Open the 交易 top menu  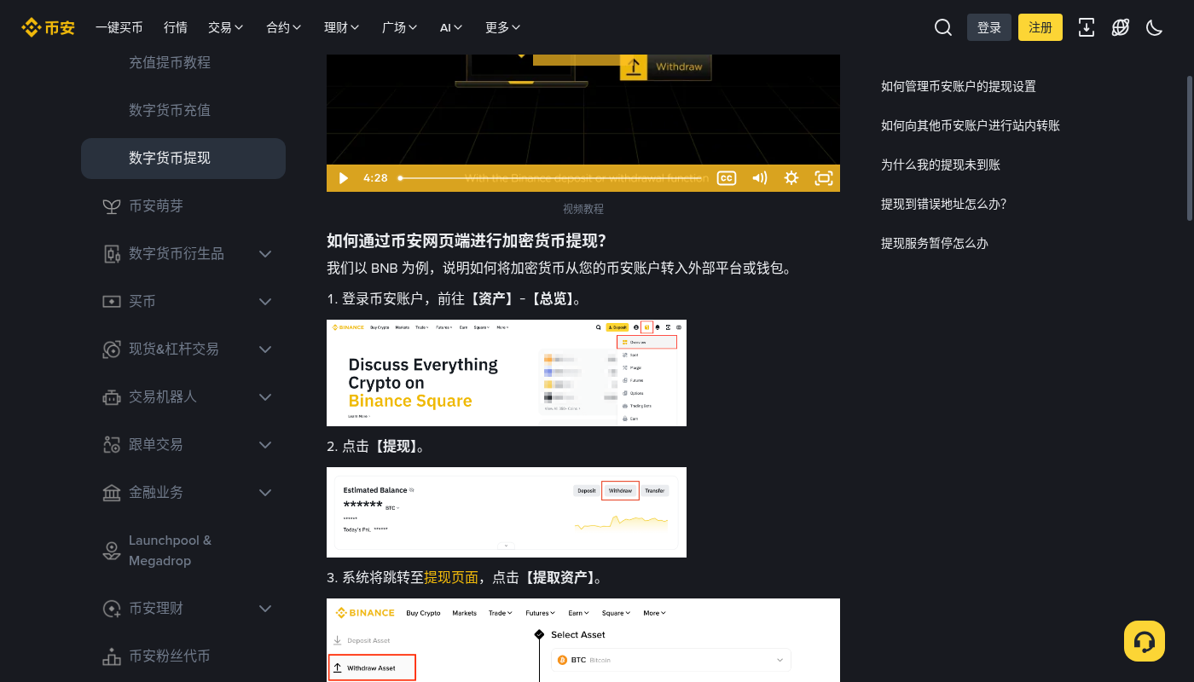click(x=226, y=27)
